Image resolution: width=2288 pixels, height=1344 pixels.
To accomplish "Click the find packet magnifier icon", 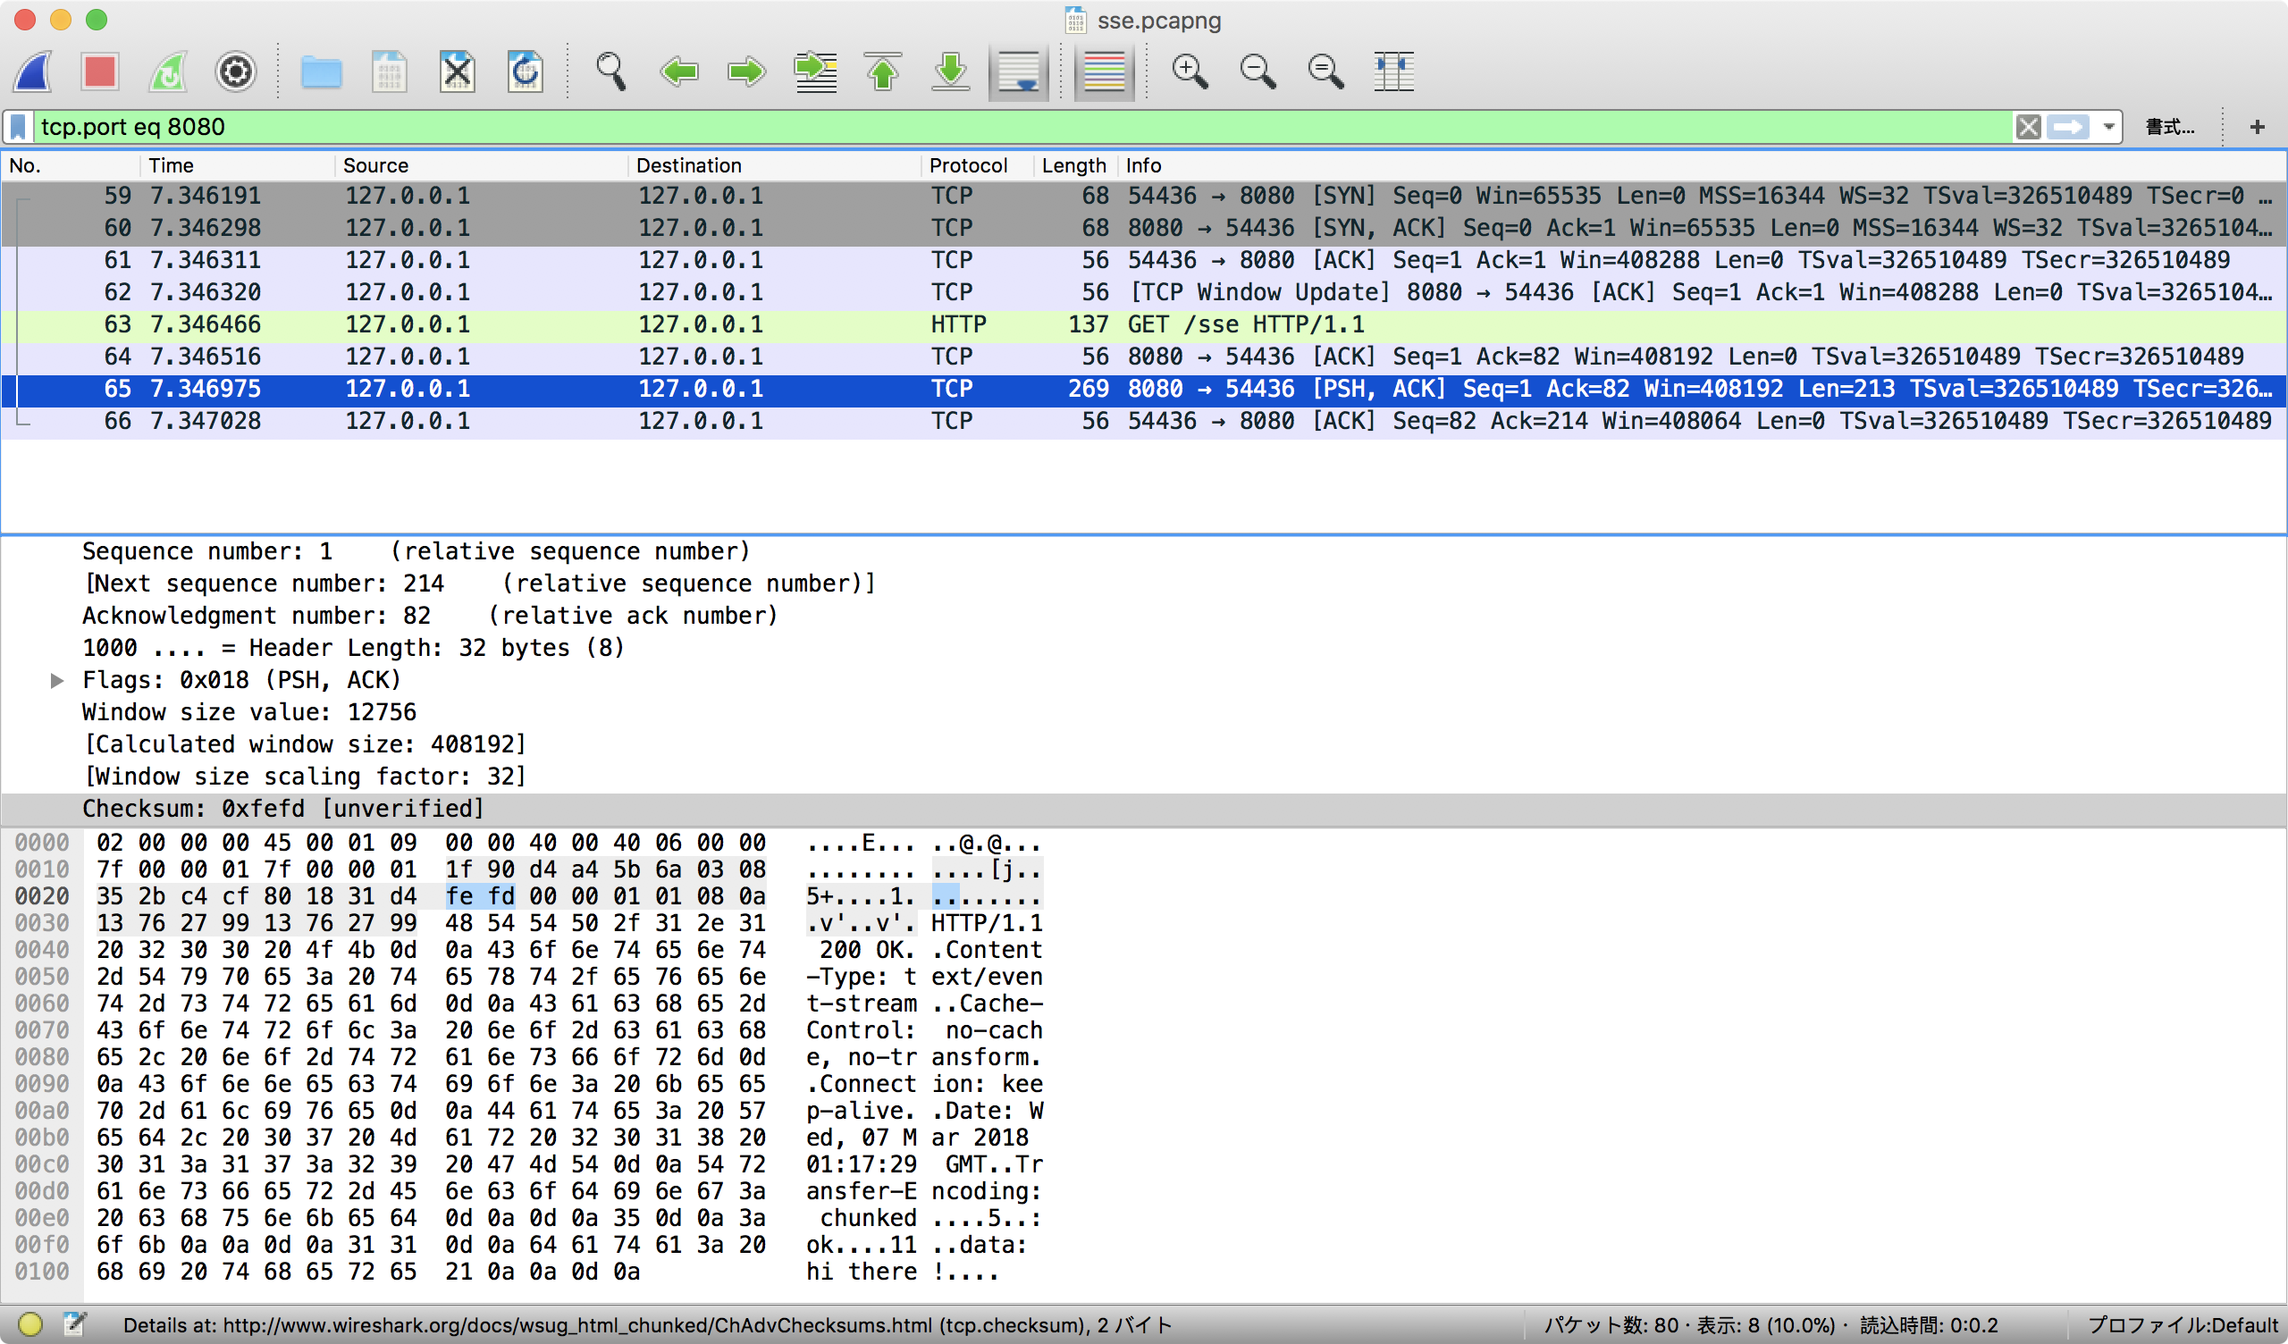I will tap(610, 71).
